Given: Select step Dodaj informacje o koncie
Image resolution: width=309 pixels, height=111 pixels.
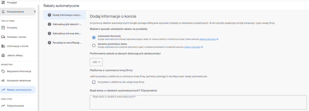Looking at the screenshot, I should (65, 15).
